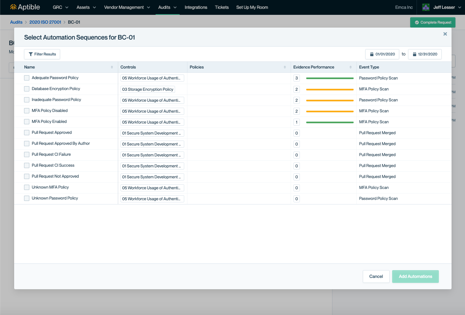Check the Pull Request CI Success checkbox
Viewport: 465px width, 315px height.
click(x=27, y=165)
